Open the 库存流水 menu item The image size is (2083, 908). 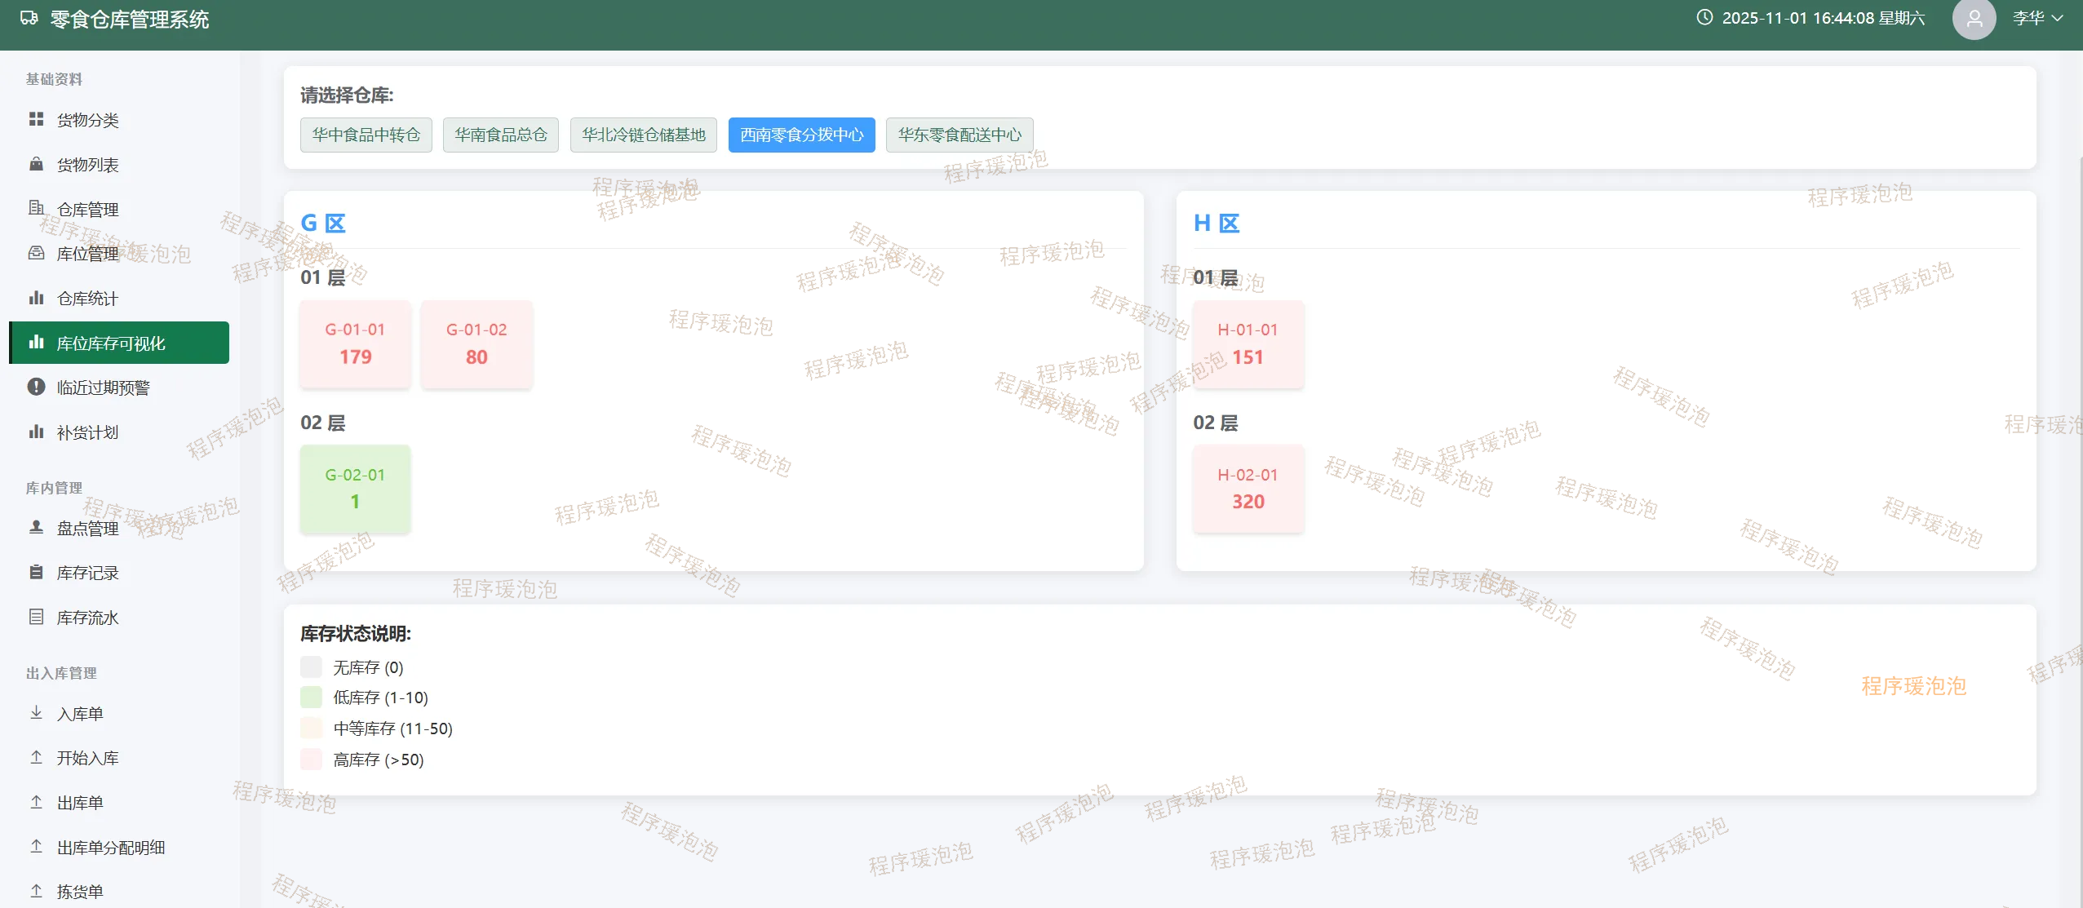tap(87, 618)
